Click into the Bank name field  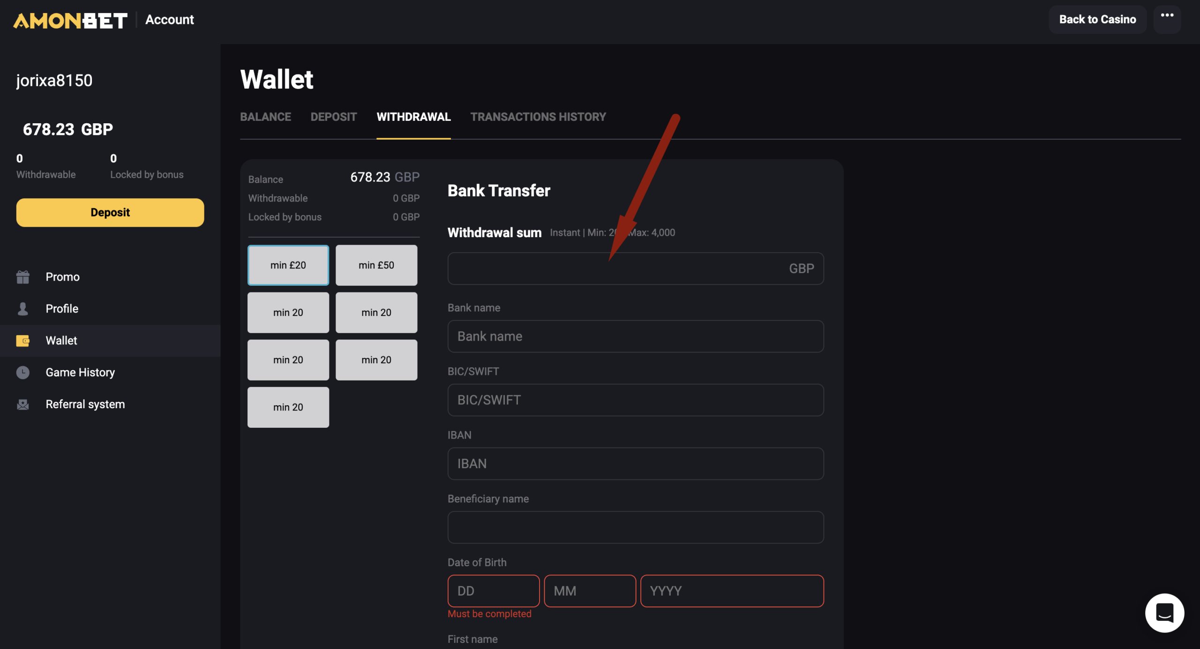click(x=635, y=336)
